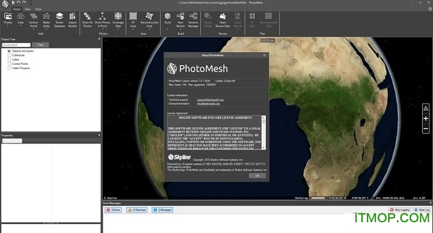Click the PhotoMesh application logo button

click(x=5, y=4)
